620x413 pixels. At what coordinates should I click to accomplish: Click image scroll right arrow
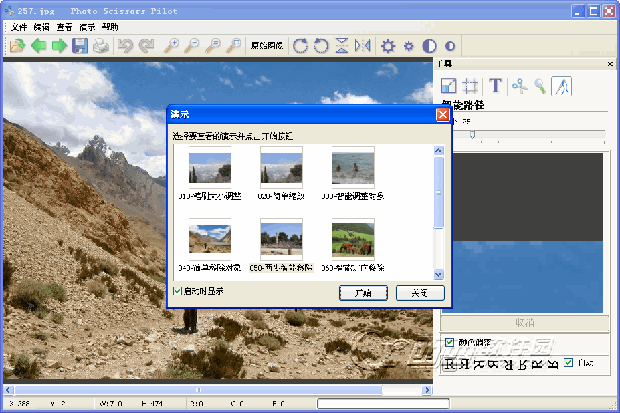tap(426, 390)
